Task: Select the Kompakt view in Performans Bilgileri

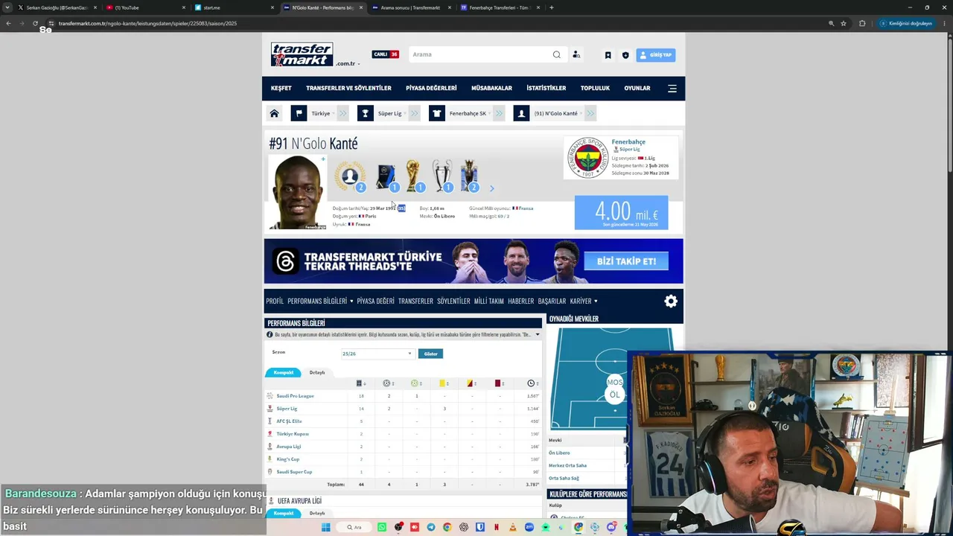Action: 284,372
